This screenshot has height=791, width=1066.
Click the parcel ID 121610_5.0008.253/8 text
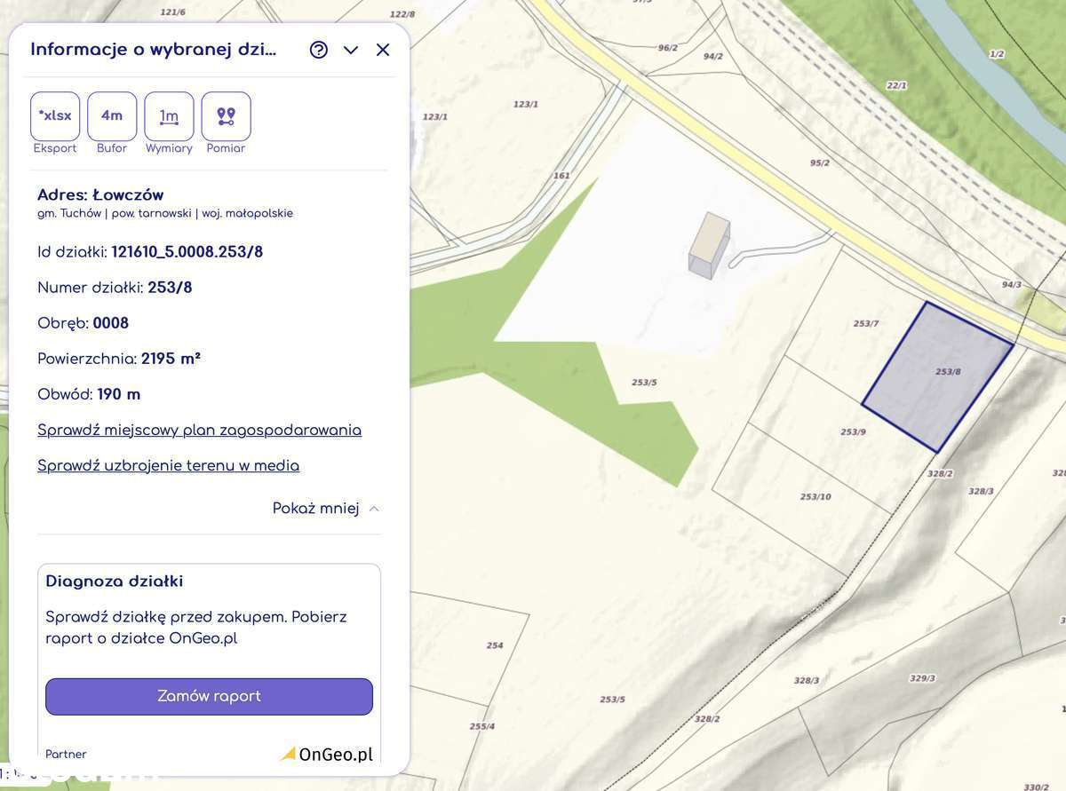pos(187,252)
